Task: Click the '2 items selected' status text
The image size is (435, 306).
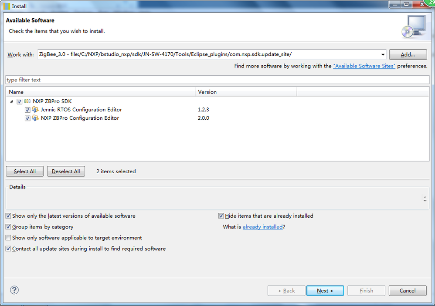Action: point(116,171)
